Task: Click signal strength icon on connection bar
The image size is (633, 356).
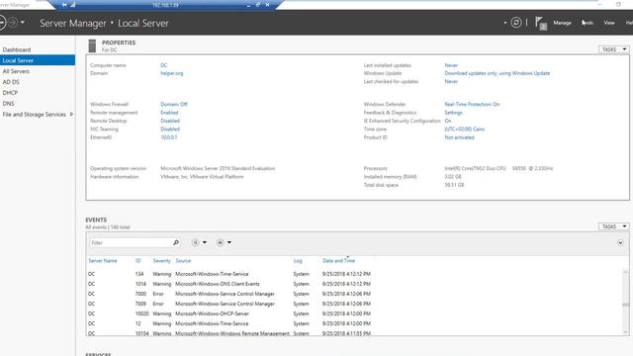Action: point(72,4)
